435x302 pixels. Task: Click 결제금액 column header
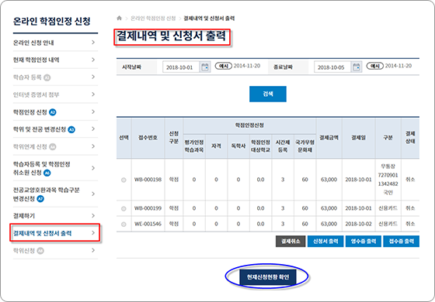click(329, 138)
